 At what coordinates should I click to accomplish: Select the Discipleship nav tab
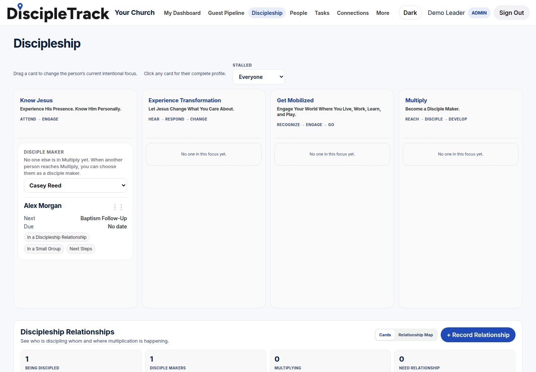(267, 13)
